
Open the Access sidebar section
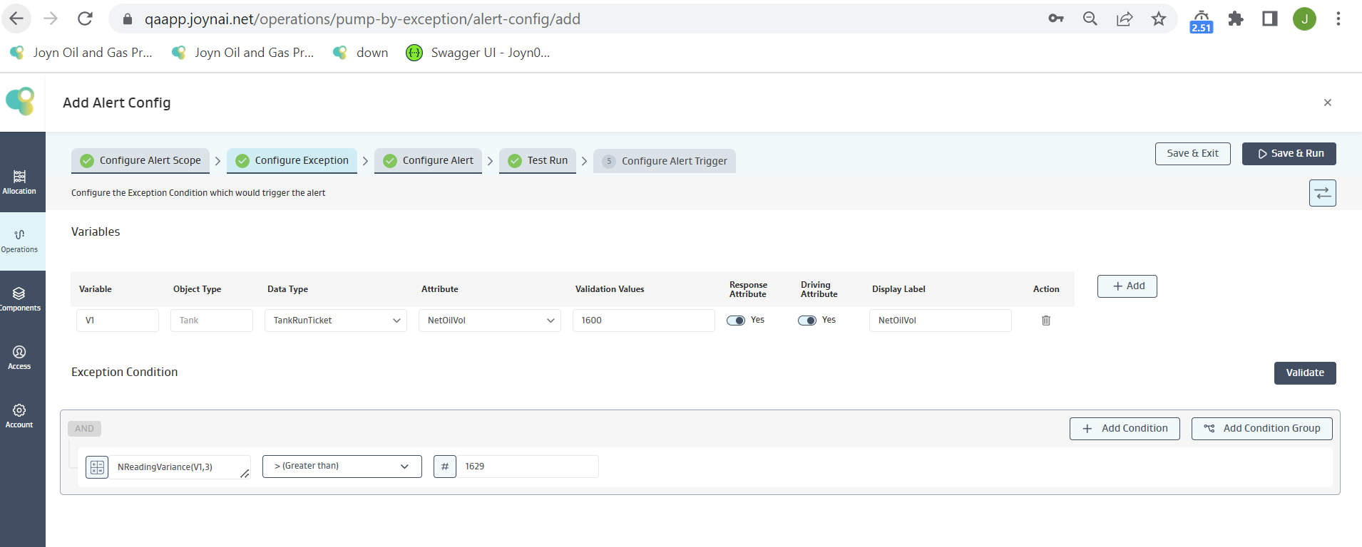(x=19, y=358)
